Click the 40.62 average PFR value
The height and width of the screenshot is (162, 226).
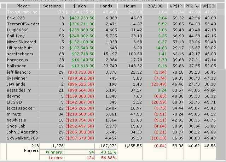194,146
